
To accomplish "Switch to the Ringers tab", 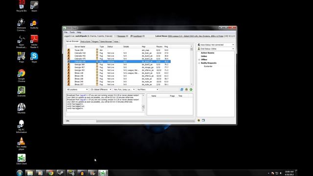I will (95, 42).
